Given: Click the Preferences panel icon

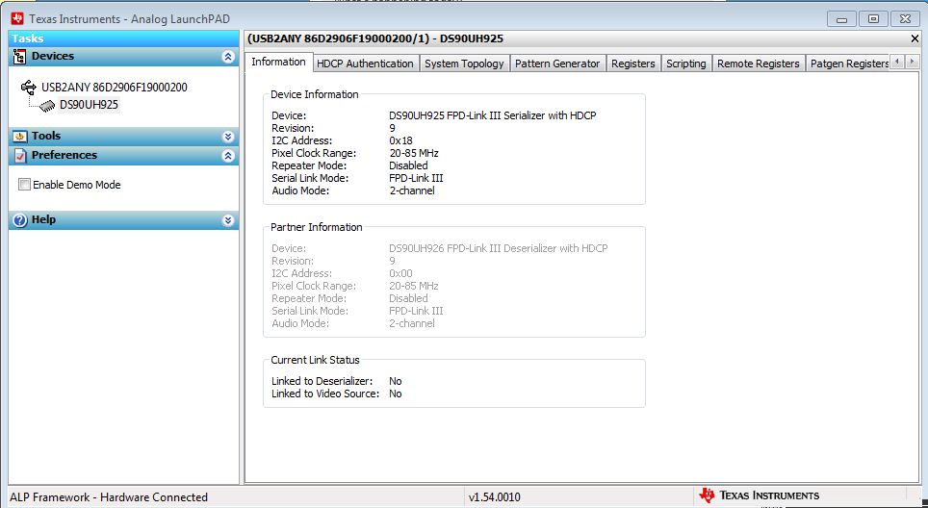Looking at the screenshot, I should click(x=19, y=156).
